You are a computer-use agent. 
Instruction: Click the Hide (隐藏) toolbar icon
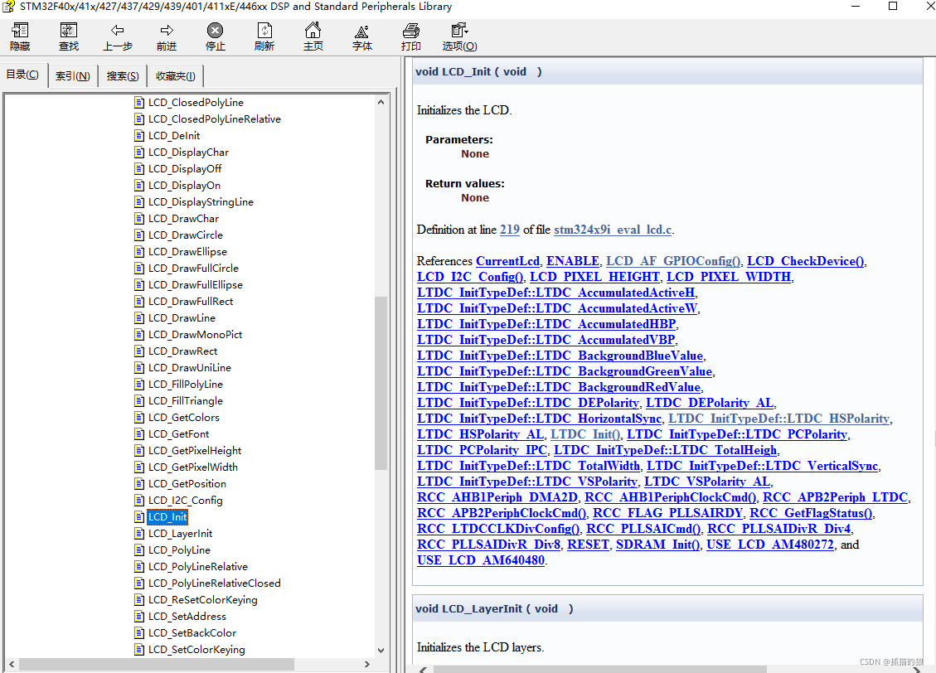pyautogui.click(x=20, y=31)
